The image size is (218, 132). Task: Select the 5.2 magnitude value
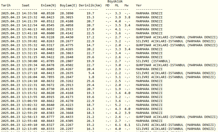click(118, 105)
